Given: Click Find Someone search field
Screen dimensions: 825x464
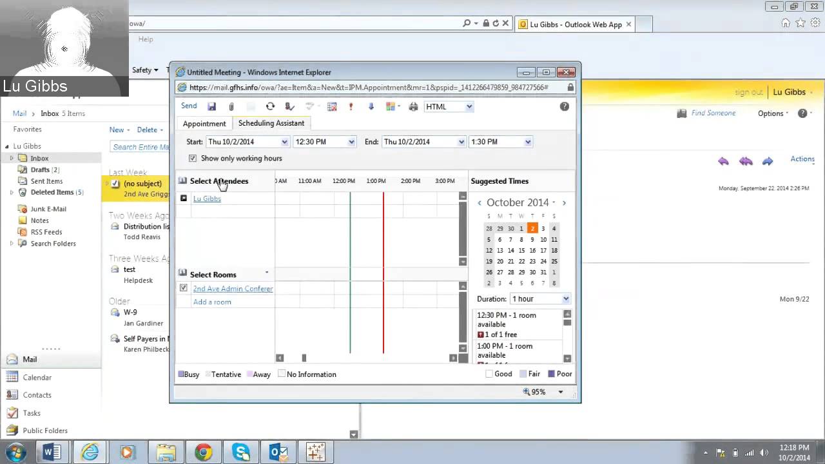Looking at the screenshot, I should (x=713, y=113).
